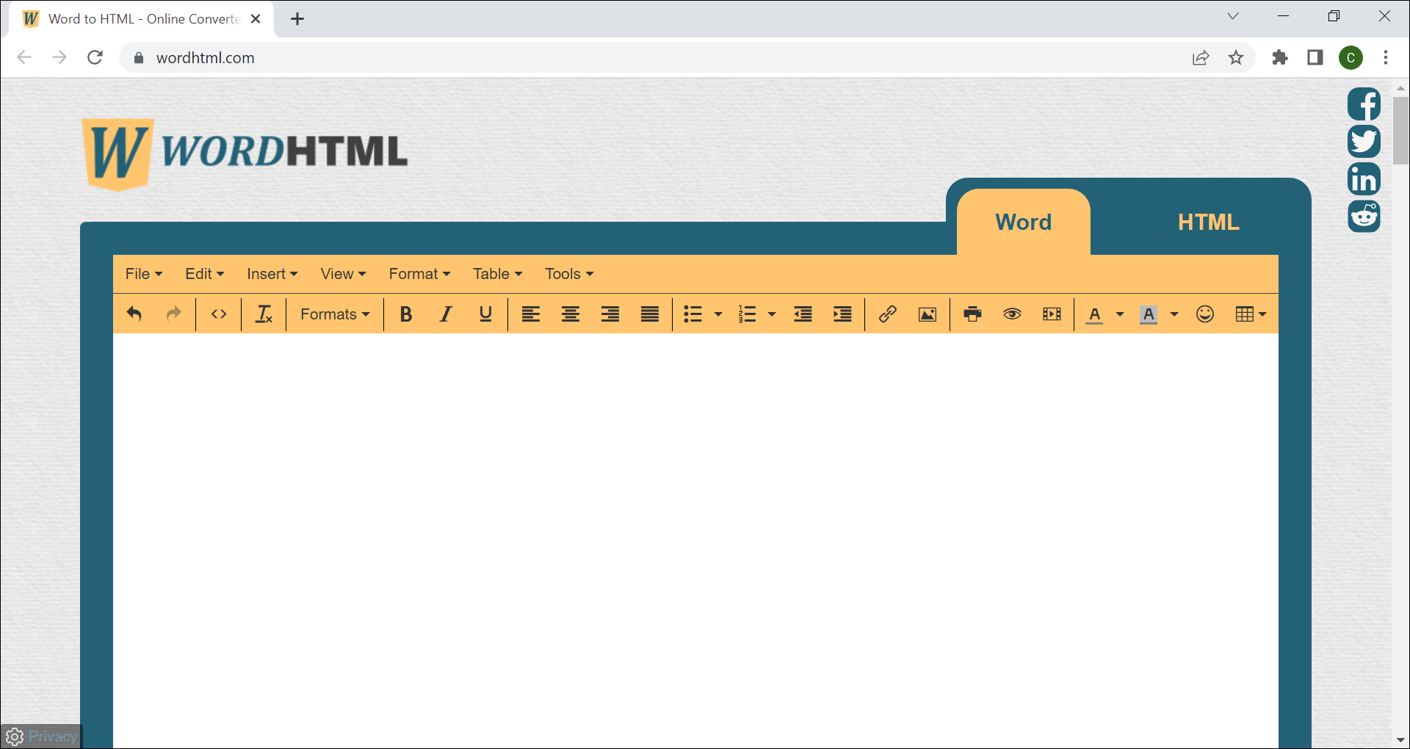Open source code view icon
The image size is (1410, 749).
click(x=219, y=314)
